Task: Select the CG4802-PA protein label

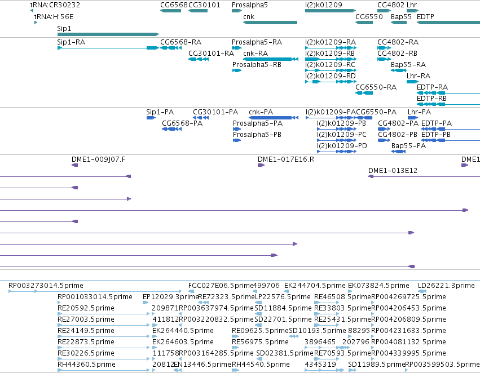Action: click(398, 123)
